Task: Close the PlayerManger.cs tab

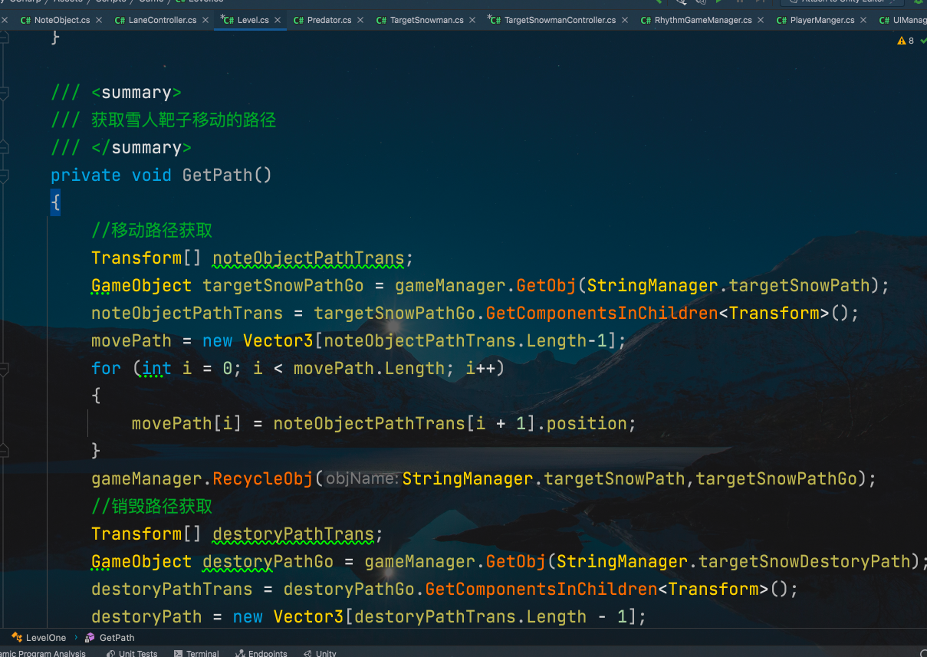Action: pos(864,20)
